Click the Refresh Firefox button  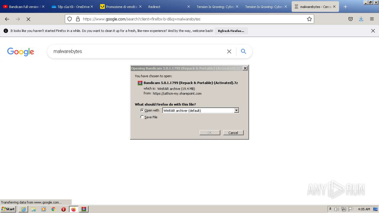(231, 31)
